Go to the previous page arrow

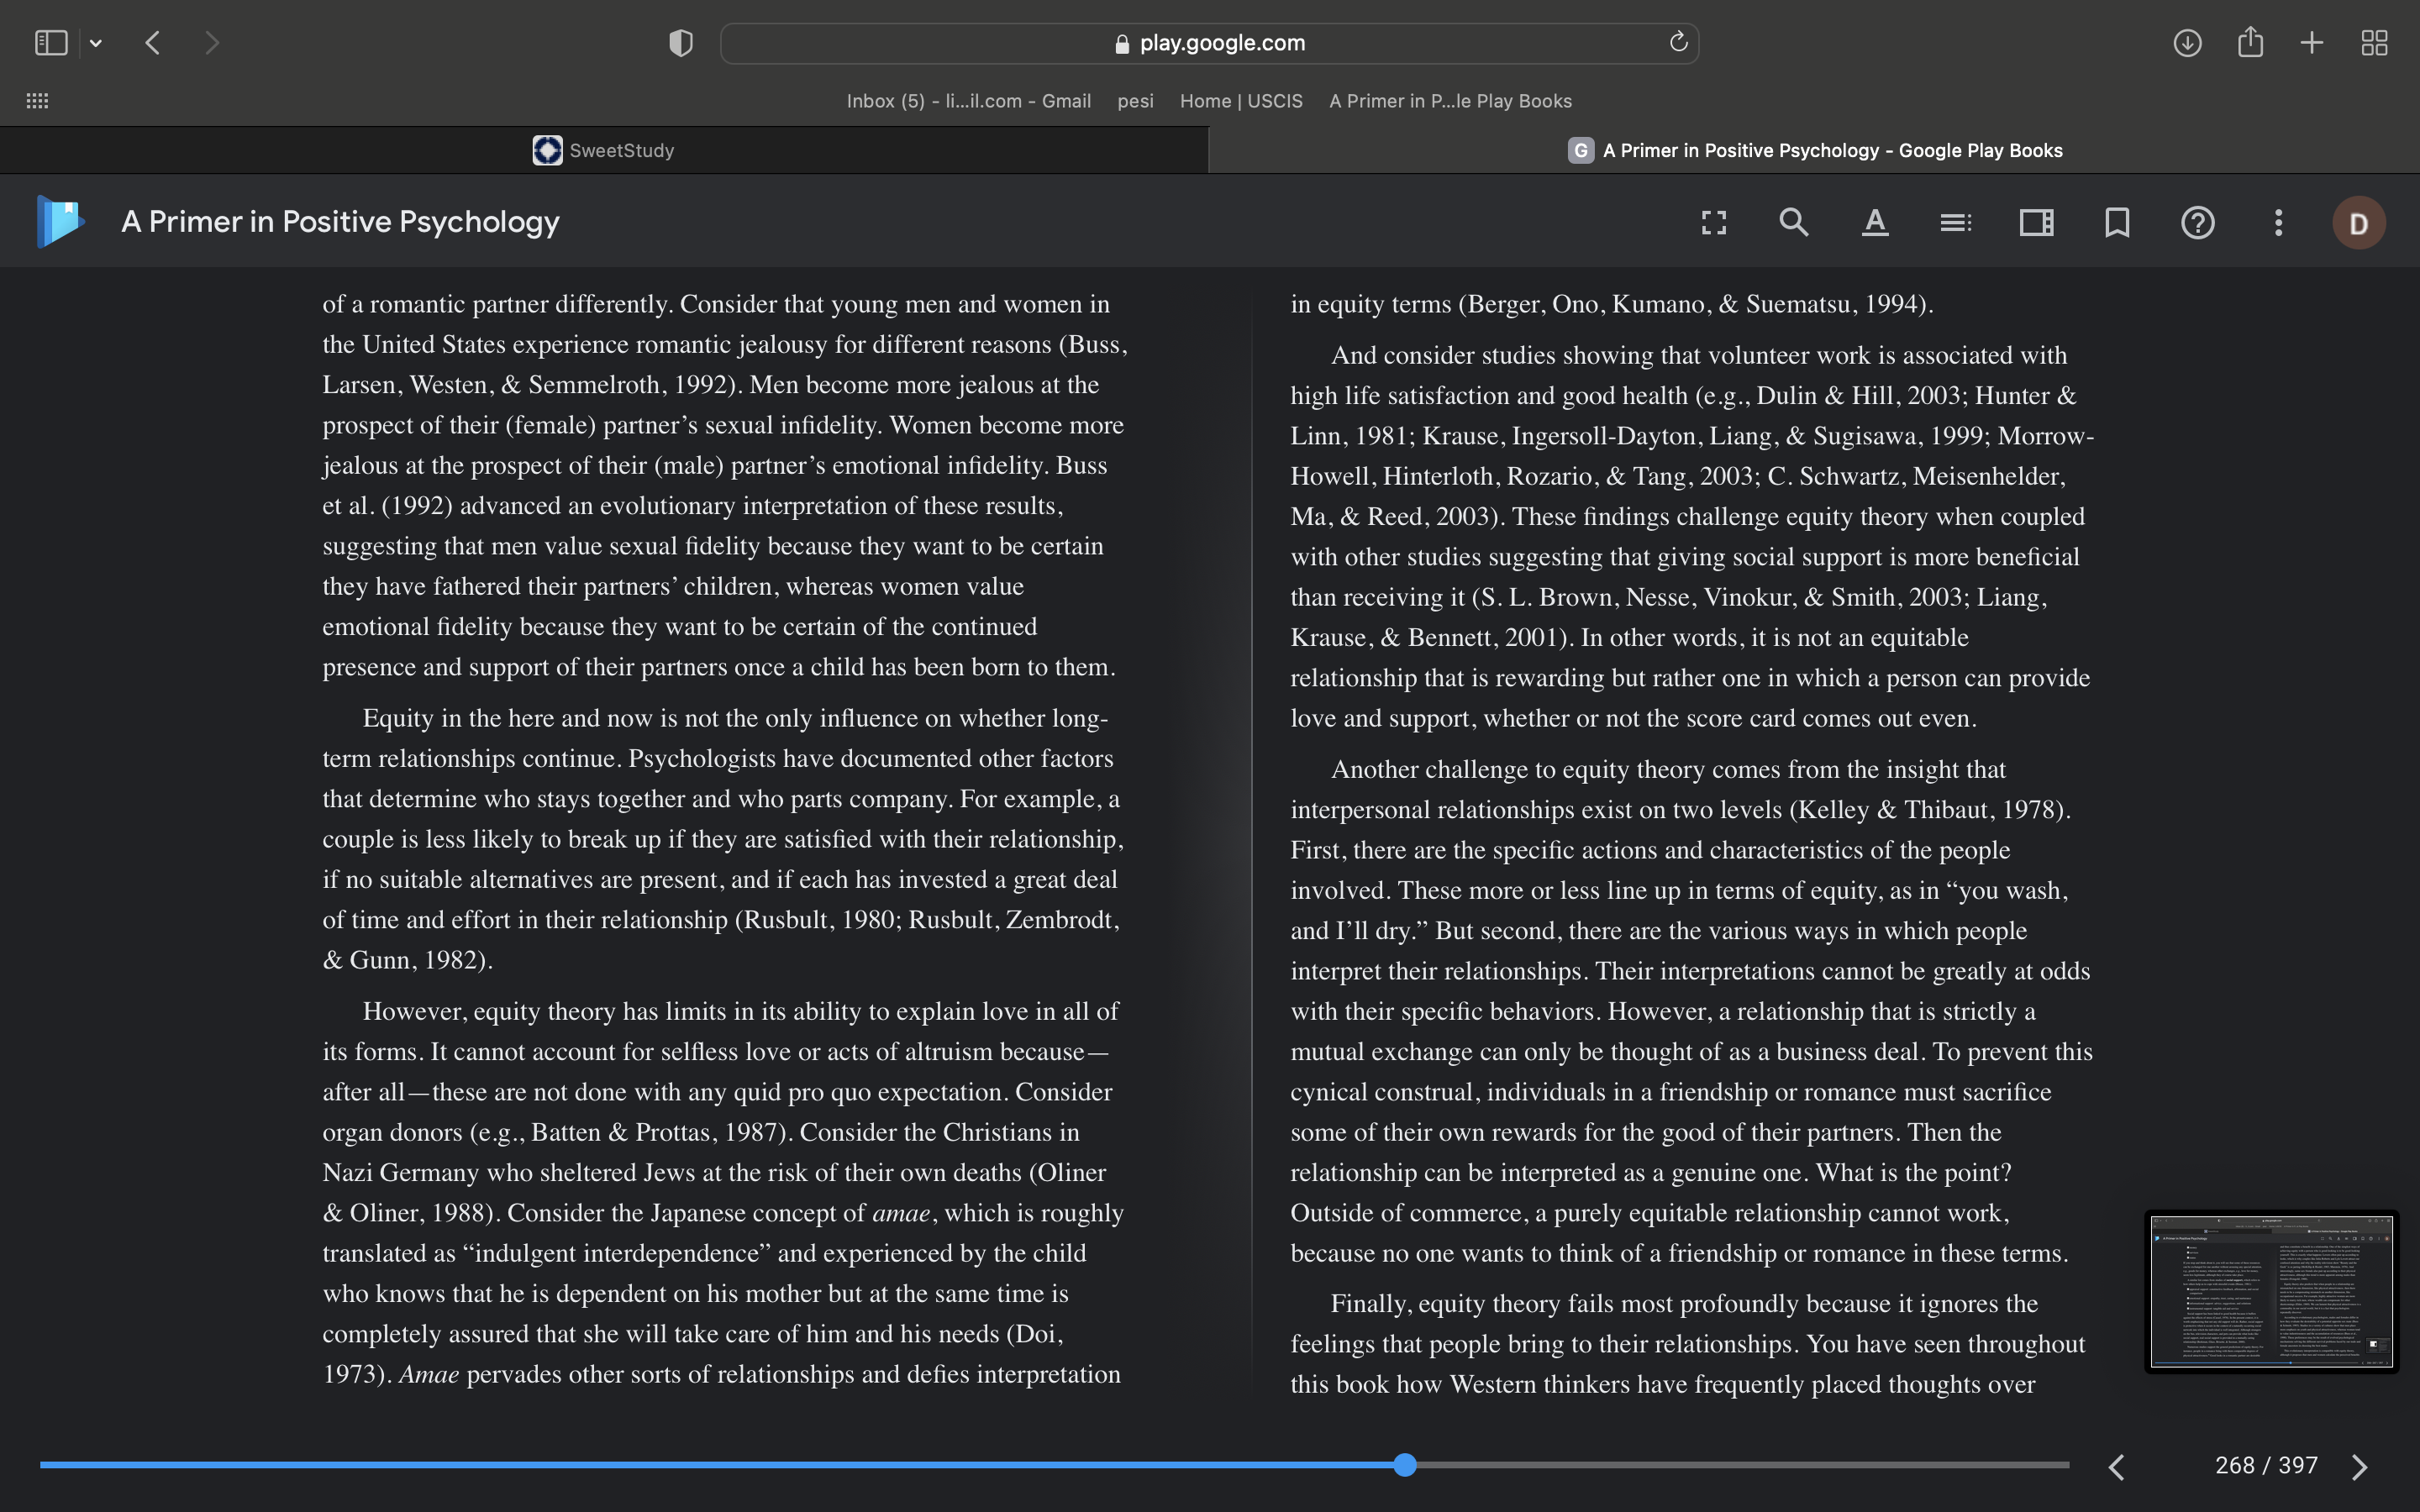pos(2116,1466)
